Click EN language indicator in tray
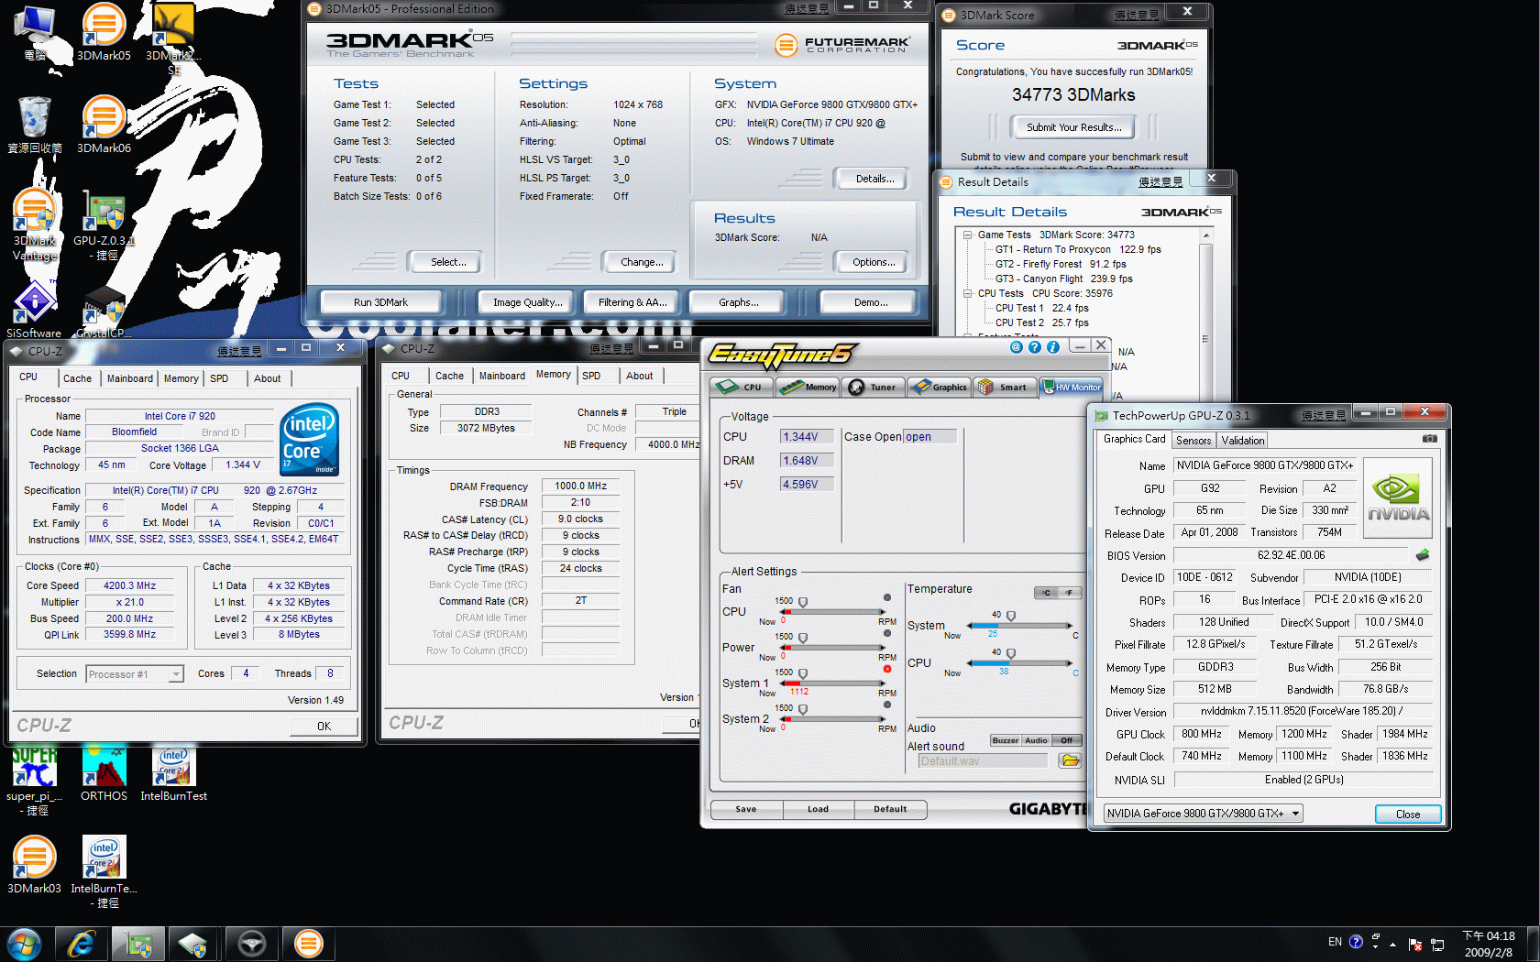The height and width of the screenshot is (962, 1540). [x=1335, y=942]
